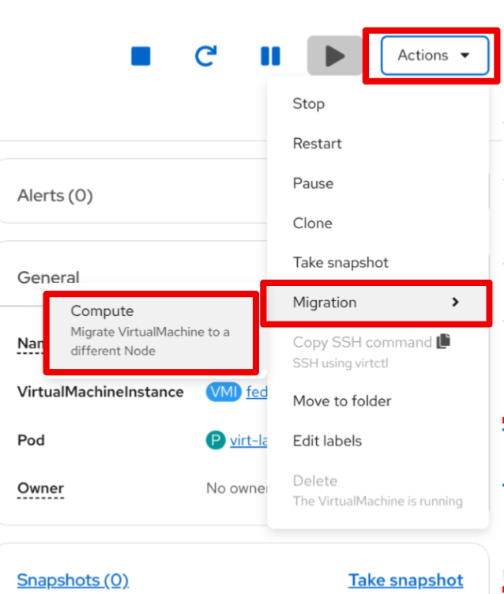Open the Snapshots (0) link

click(73, 581)
